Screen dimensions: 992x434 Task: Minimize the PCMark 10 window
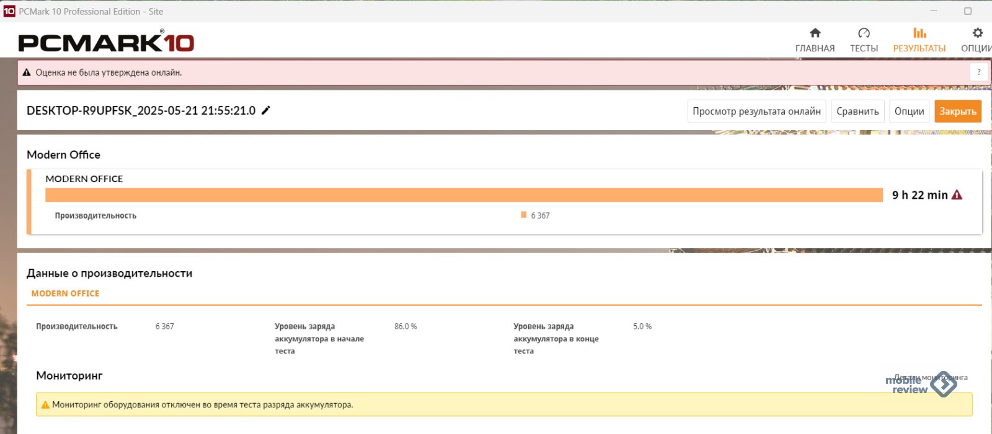coord(935,11)
